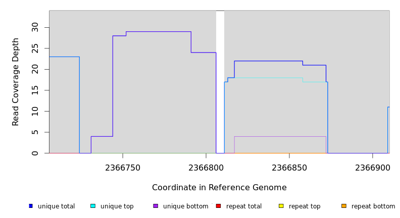Click the 'Read Coverage Depth' y-axis title

[x=16, y=82]
